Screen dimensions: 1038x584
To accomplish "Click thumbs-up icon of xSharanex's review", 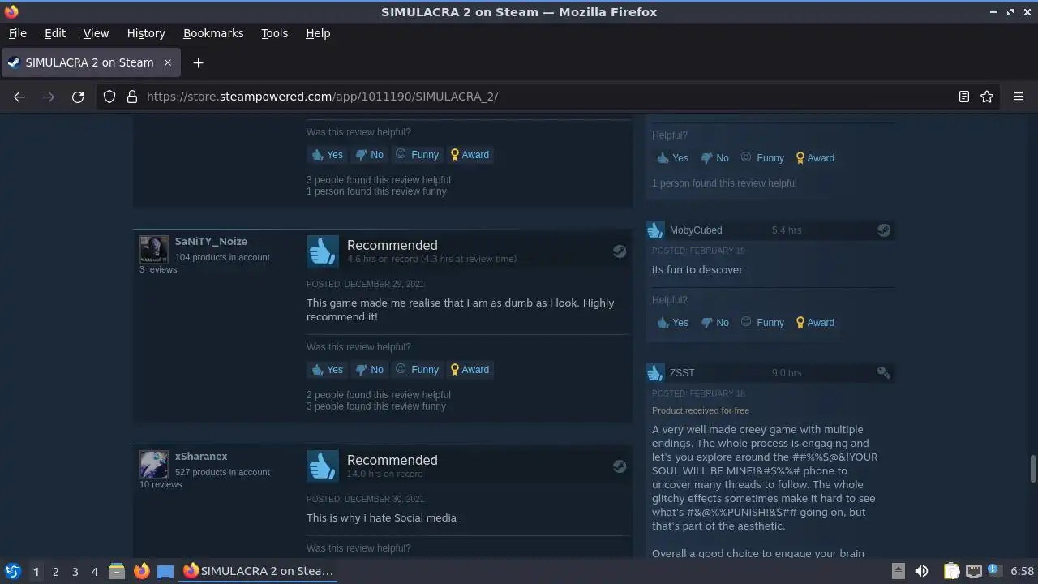I will [323, 466].
